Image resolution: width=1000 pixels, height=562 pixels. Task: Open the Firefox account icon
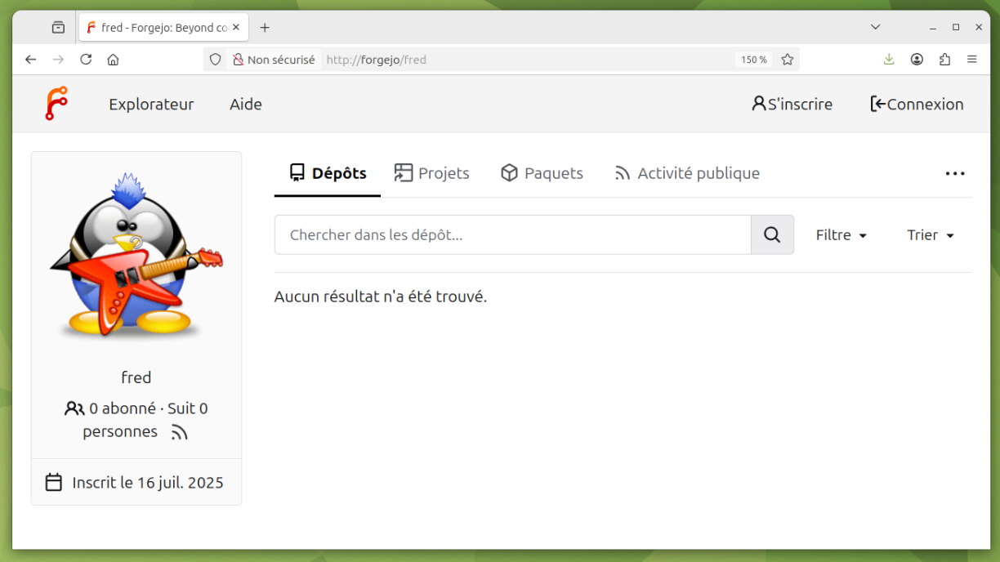pos(917,60)
